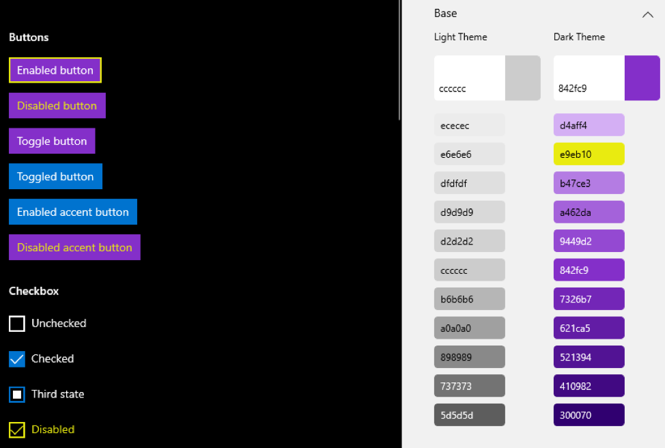The image size is (665, 448).
Task: Click Enabled accent button
Action: 73,212
